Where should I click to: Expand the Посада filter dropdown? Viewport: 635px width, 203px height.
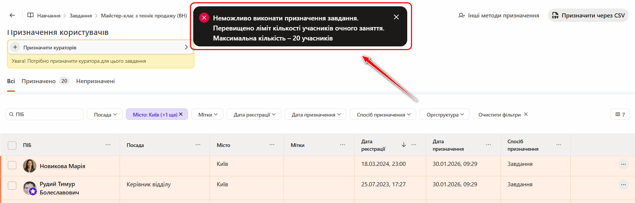click(x=105, y=114)
